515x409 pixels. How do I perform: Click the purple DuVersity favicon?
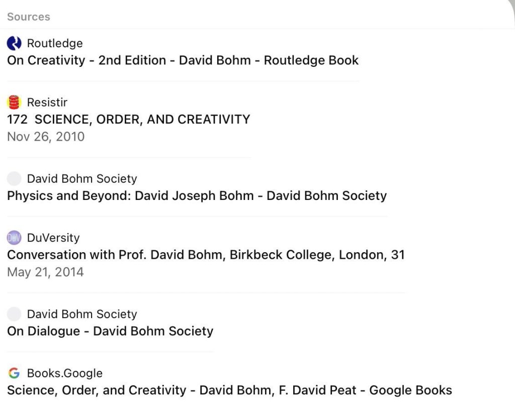point(14,238)
